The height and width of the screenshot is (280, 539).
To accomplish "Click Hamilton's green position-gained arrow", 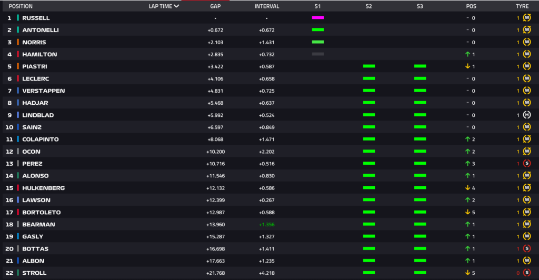I will click(x=467, y=54).
